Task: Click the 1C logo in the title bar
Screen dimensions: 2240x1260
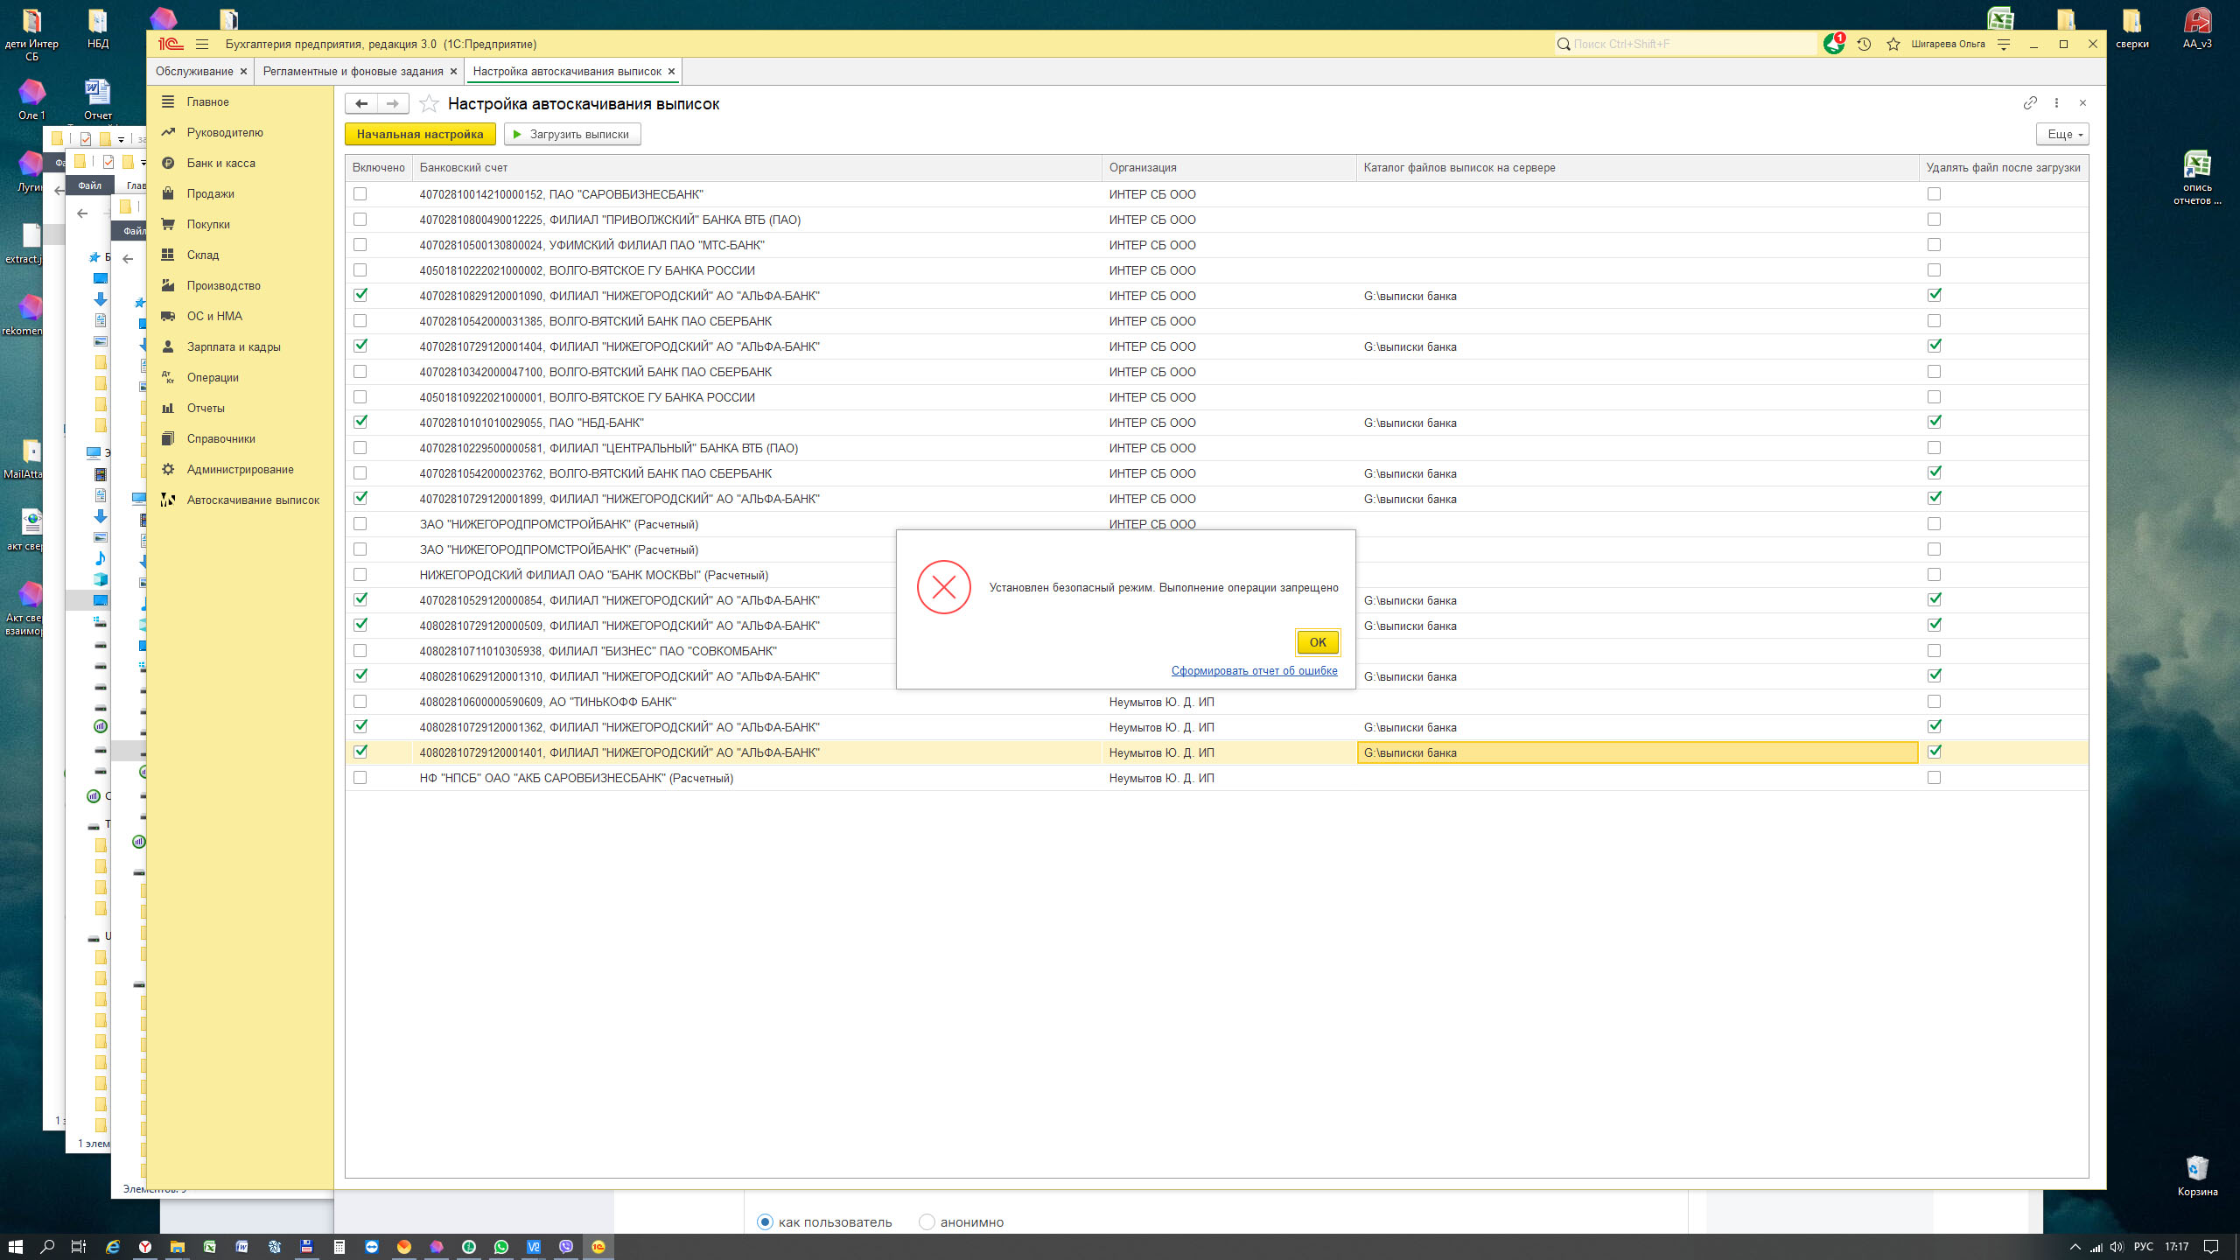Action: point(171,44)
